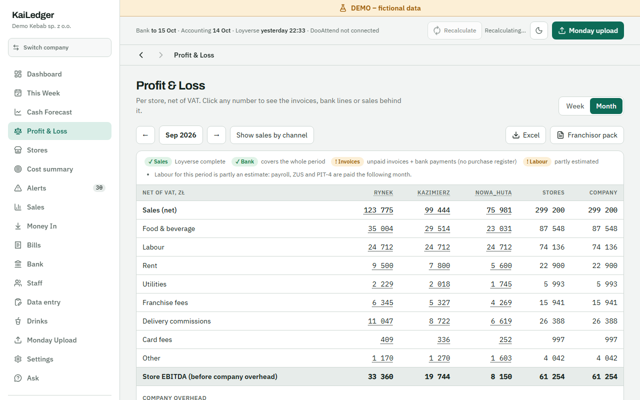Open the RYNEK store column header
640x400 pixels.
click(x=383, y=192)
